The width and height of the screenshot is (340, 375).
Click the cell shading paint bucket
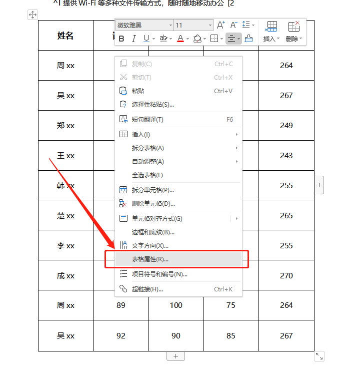[x=197, y=39]
